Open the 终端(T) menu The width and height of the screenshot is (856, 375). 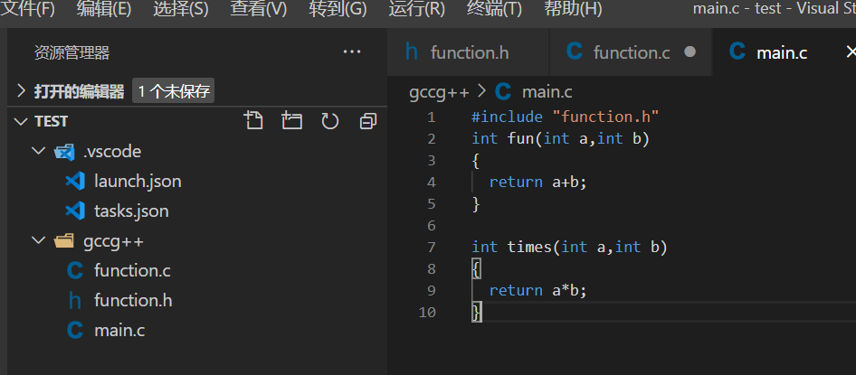494,9
